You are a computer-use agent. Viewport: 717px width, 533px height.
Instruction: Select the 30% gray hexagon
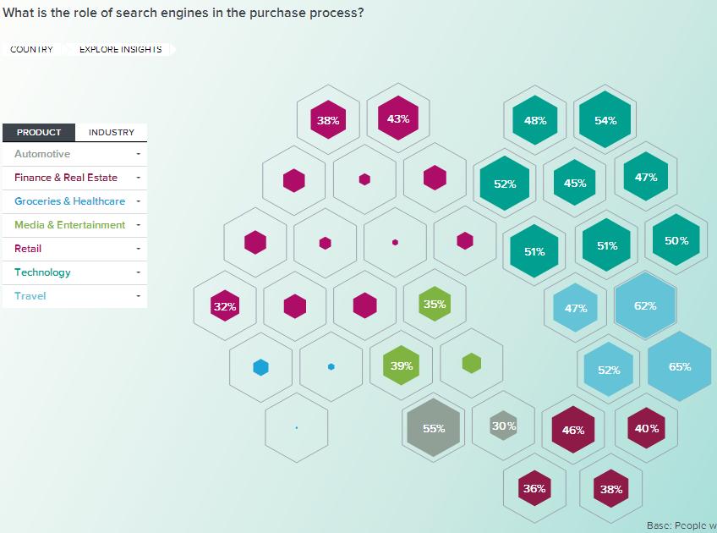click(x=504, y=426)
